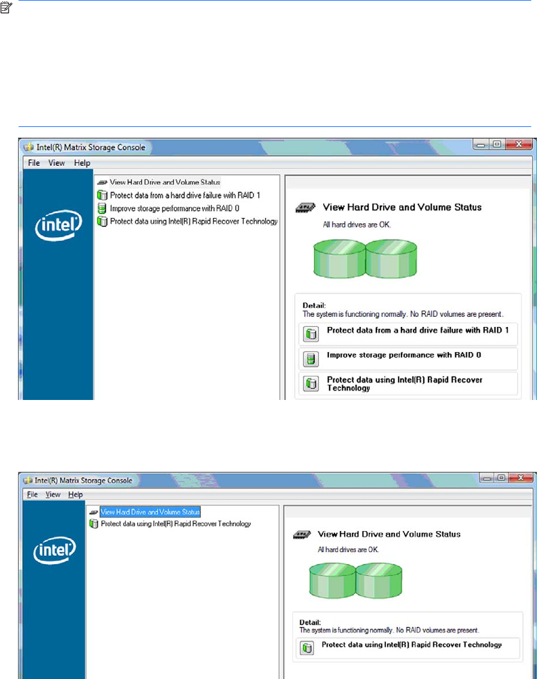Click hard drive icon in lower window tree
537x679 pixels.
93,512
